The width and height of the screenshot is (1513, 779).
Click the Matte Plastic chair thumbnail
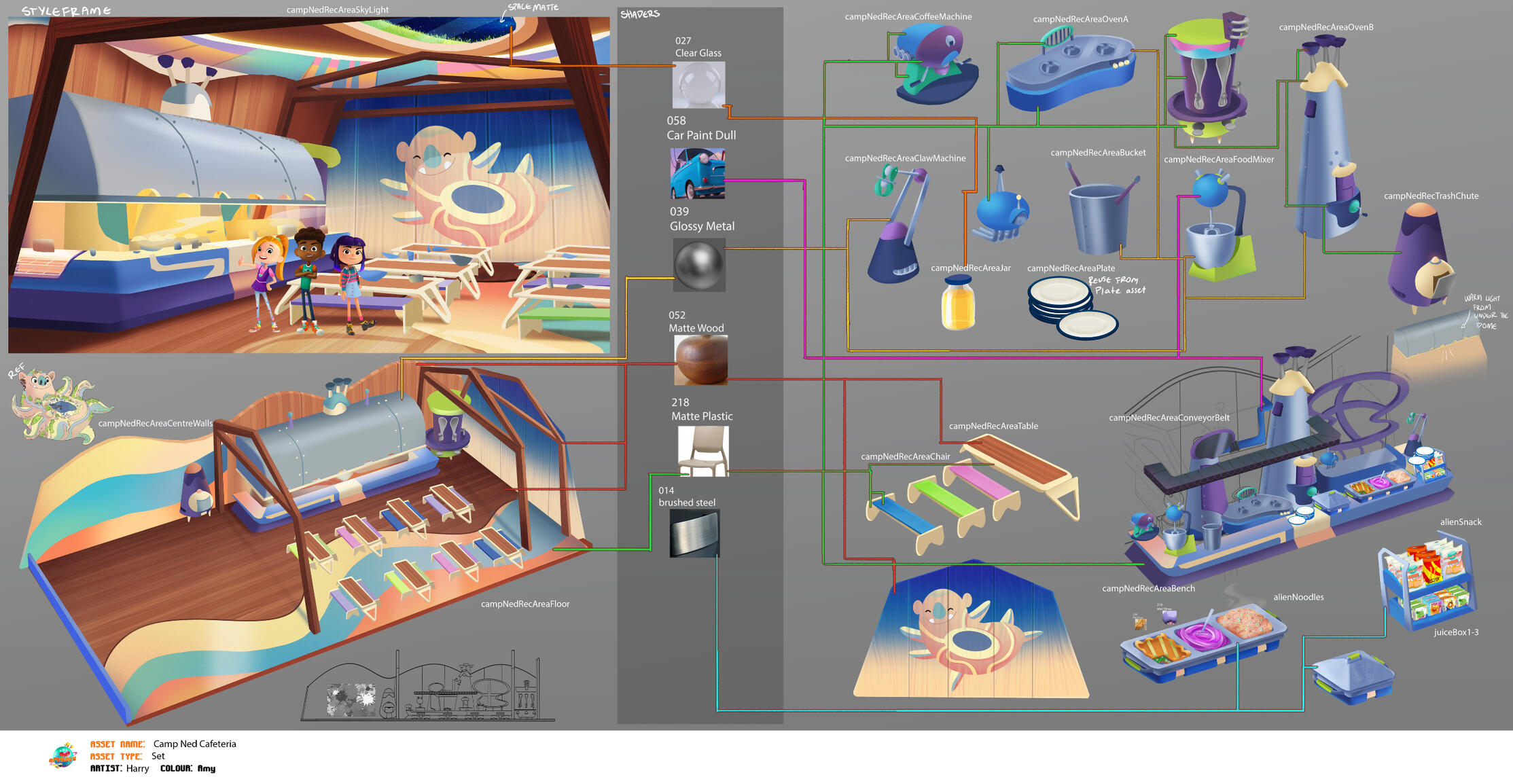click(703, 450)
